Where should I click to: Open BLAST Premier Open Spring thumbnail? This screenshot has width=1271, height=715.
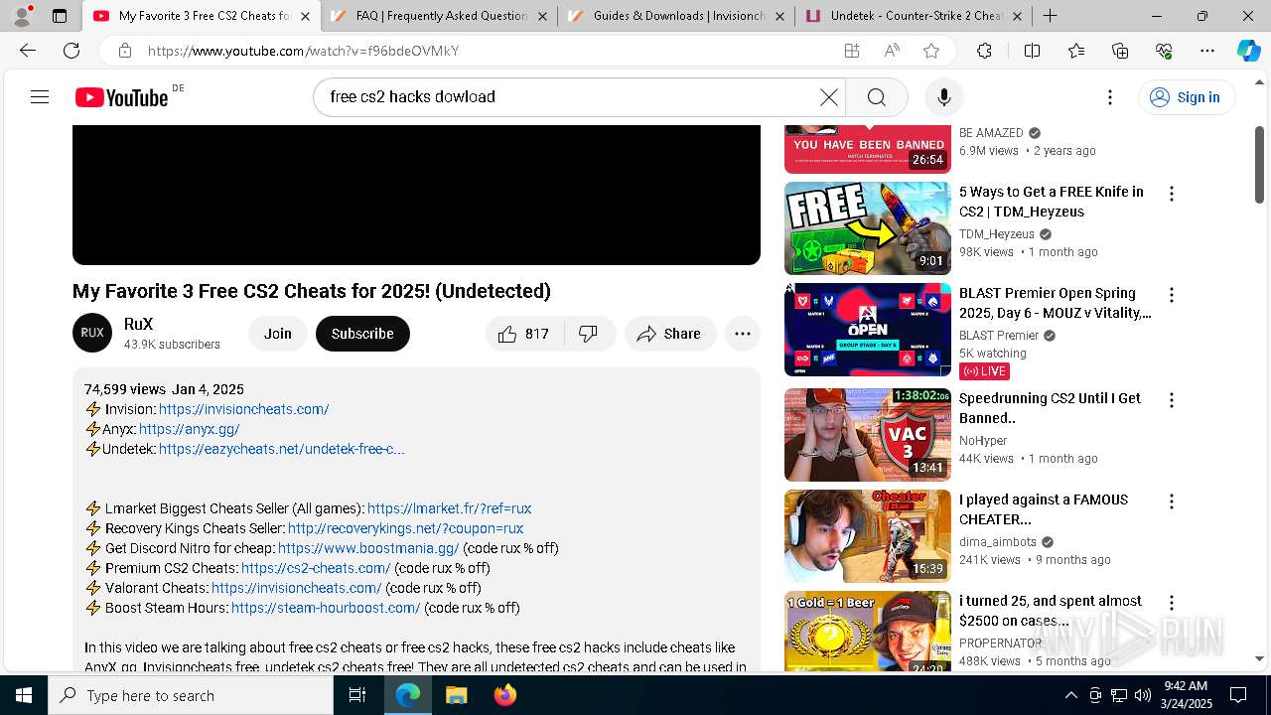[868, 330]
